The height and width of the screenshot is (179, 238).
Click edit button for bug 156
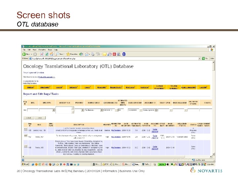tap(26, 146)
